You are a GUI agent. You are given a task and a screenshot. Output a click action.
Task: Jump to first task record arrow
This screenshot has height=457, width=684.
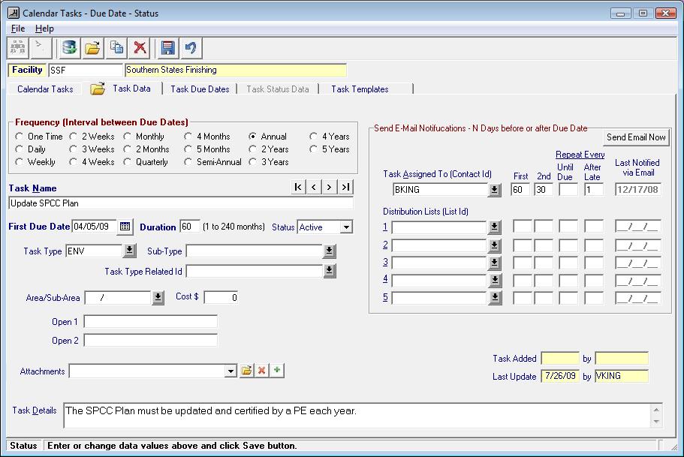tap(298, 187)
